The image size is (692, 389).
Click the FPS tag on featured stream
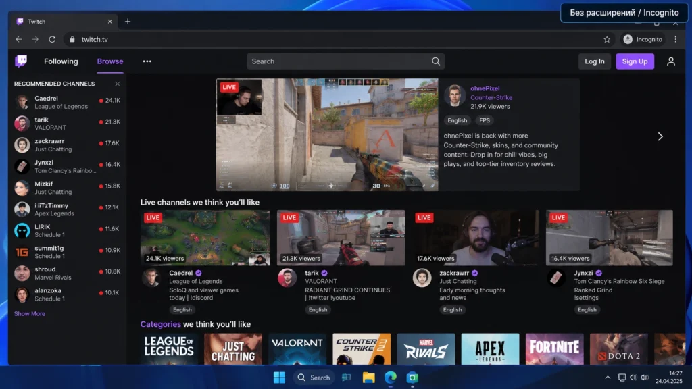pyautogui.click(x=484, y=120)
